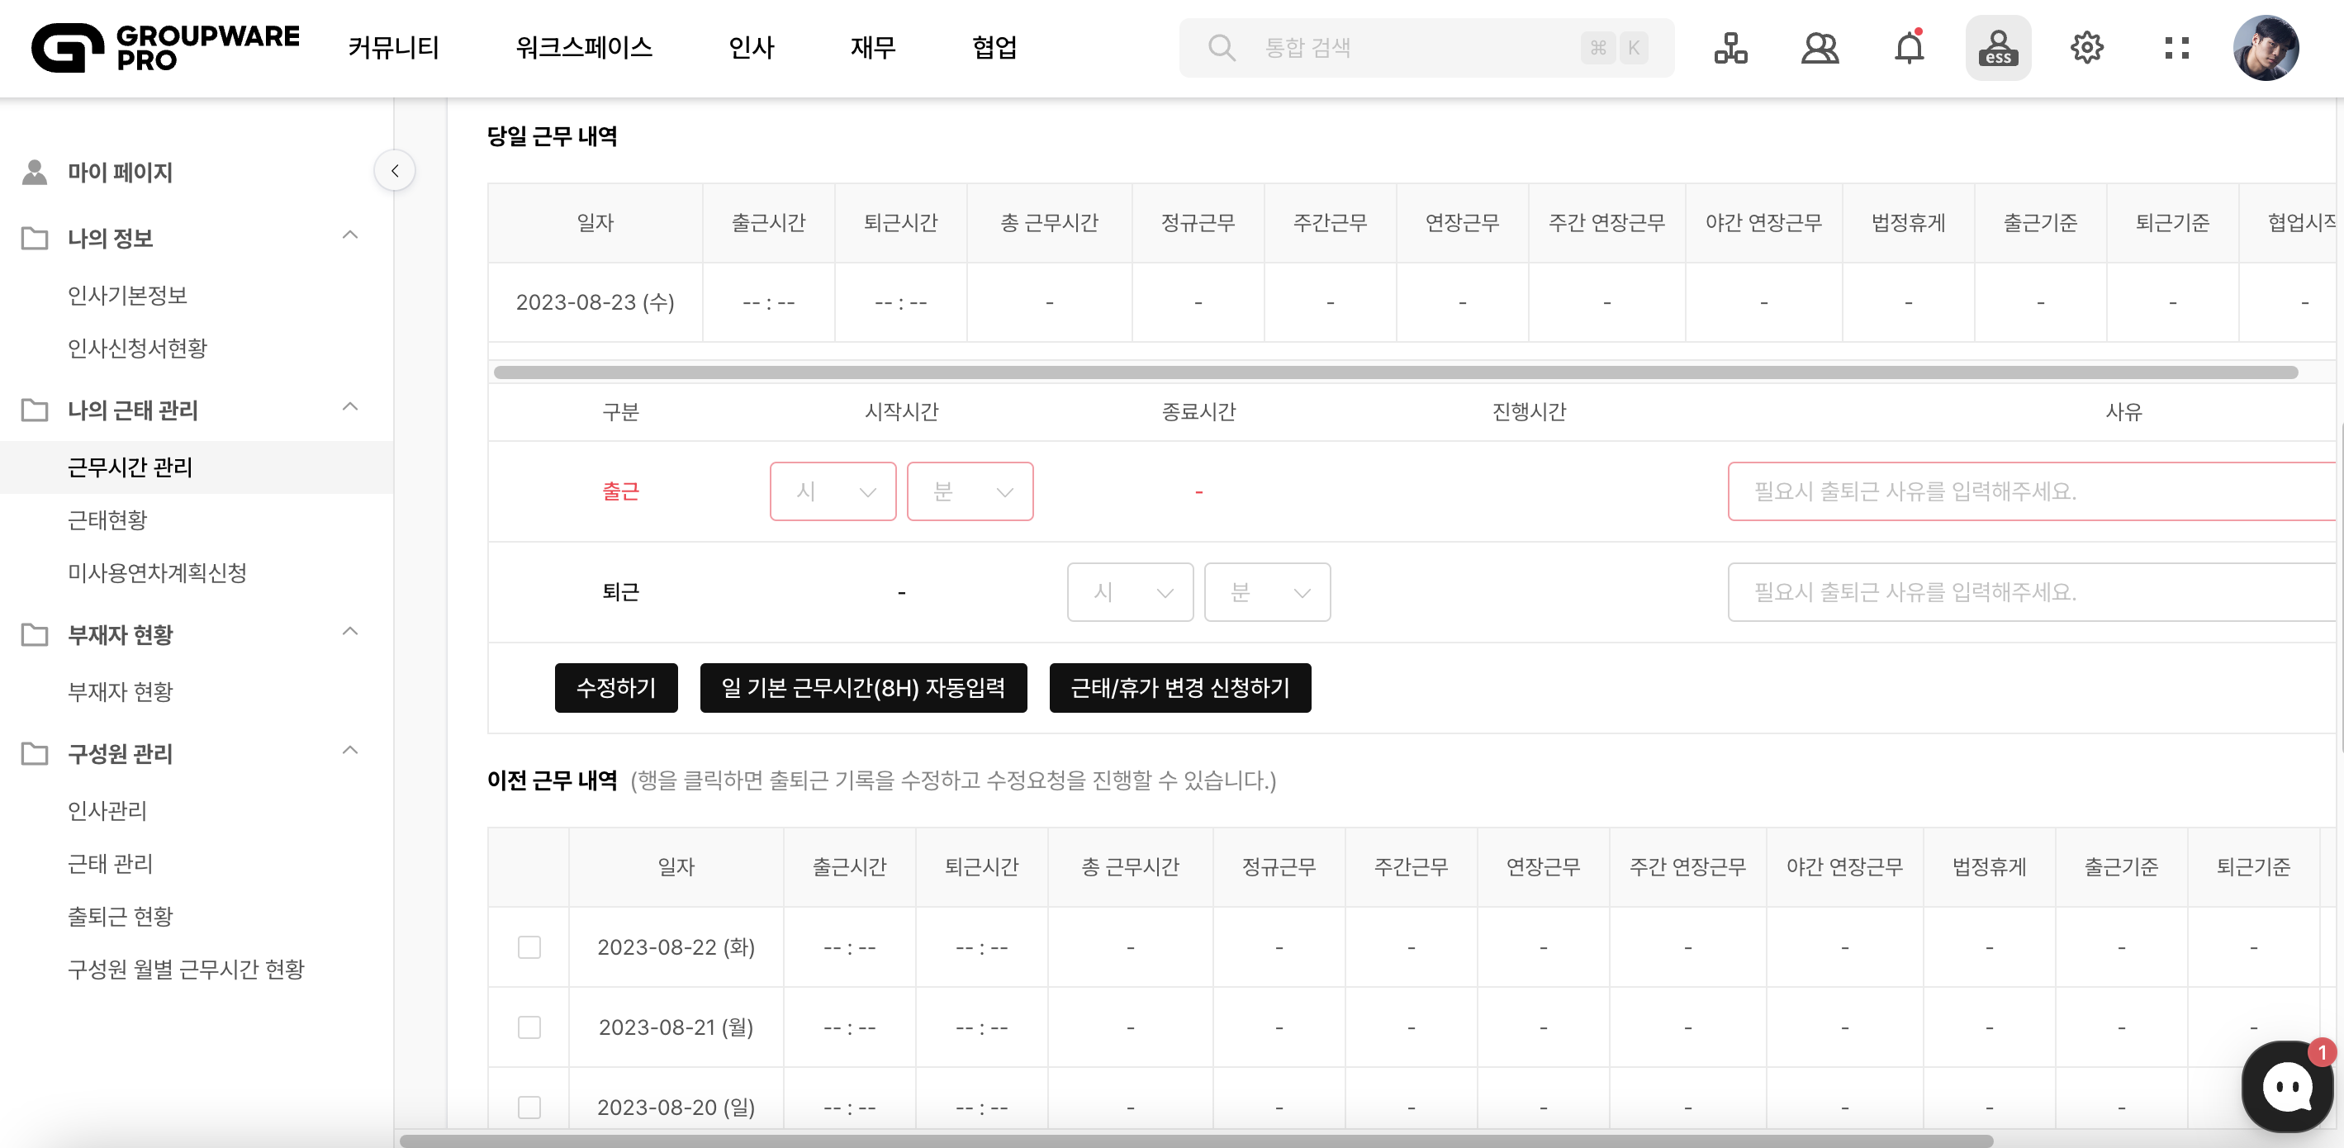Open the 출근 hour (시) dropdown
The width and height of the screenshot is (2344, 1148).
(833, 491)
